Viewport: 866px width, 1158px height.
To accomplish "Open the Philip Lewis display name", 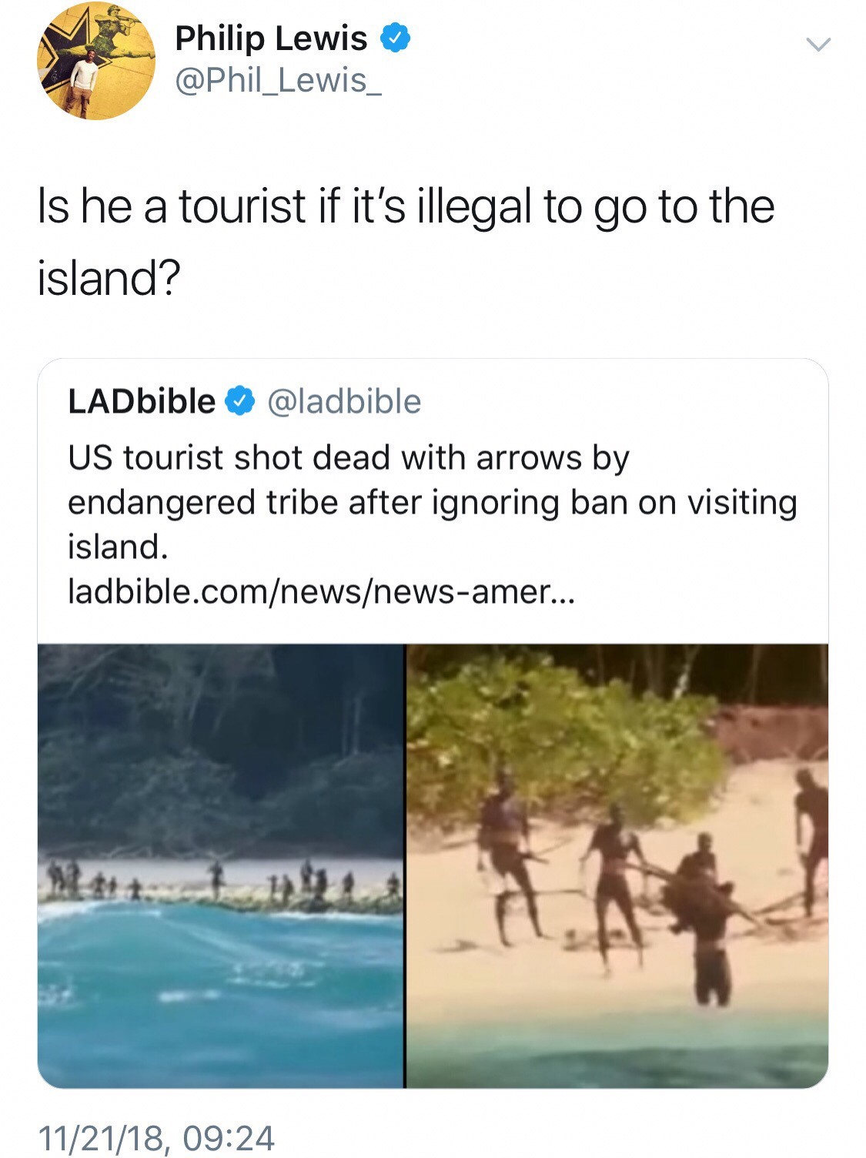I will coord(271,38).
